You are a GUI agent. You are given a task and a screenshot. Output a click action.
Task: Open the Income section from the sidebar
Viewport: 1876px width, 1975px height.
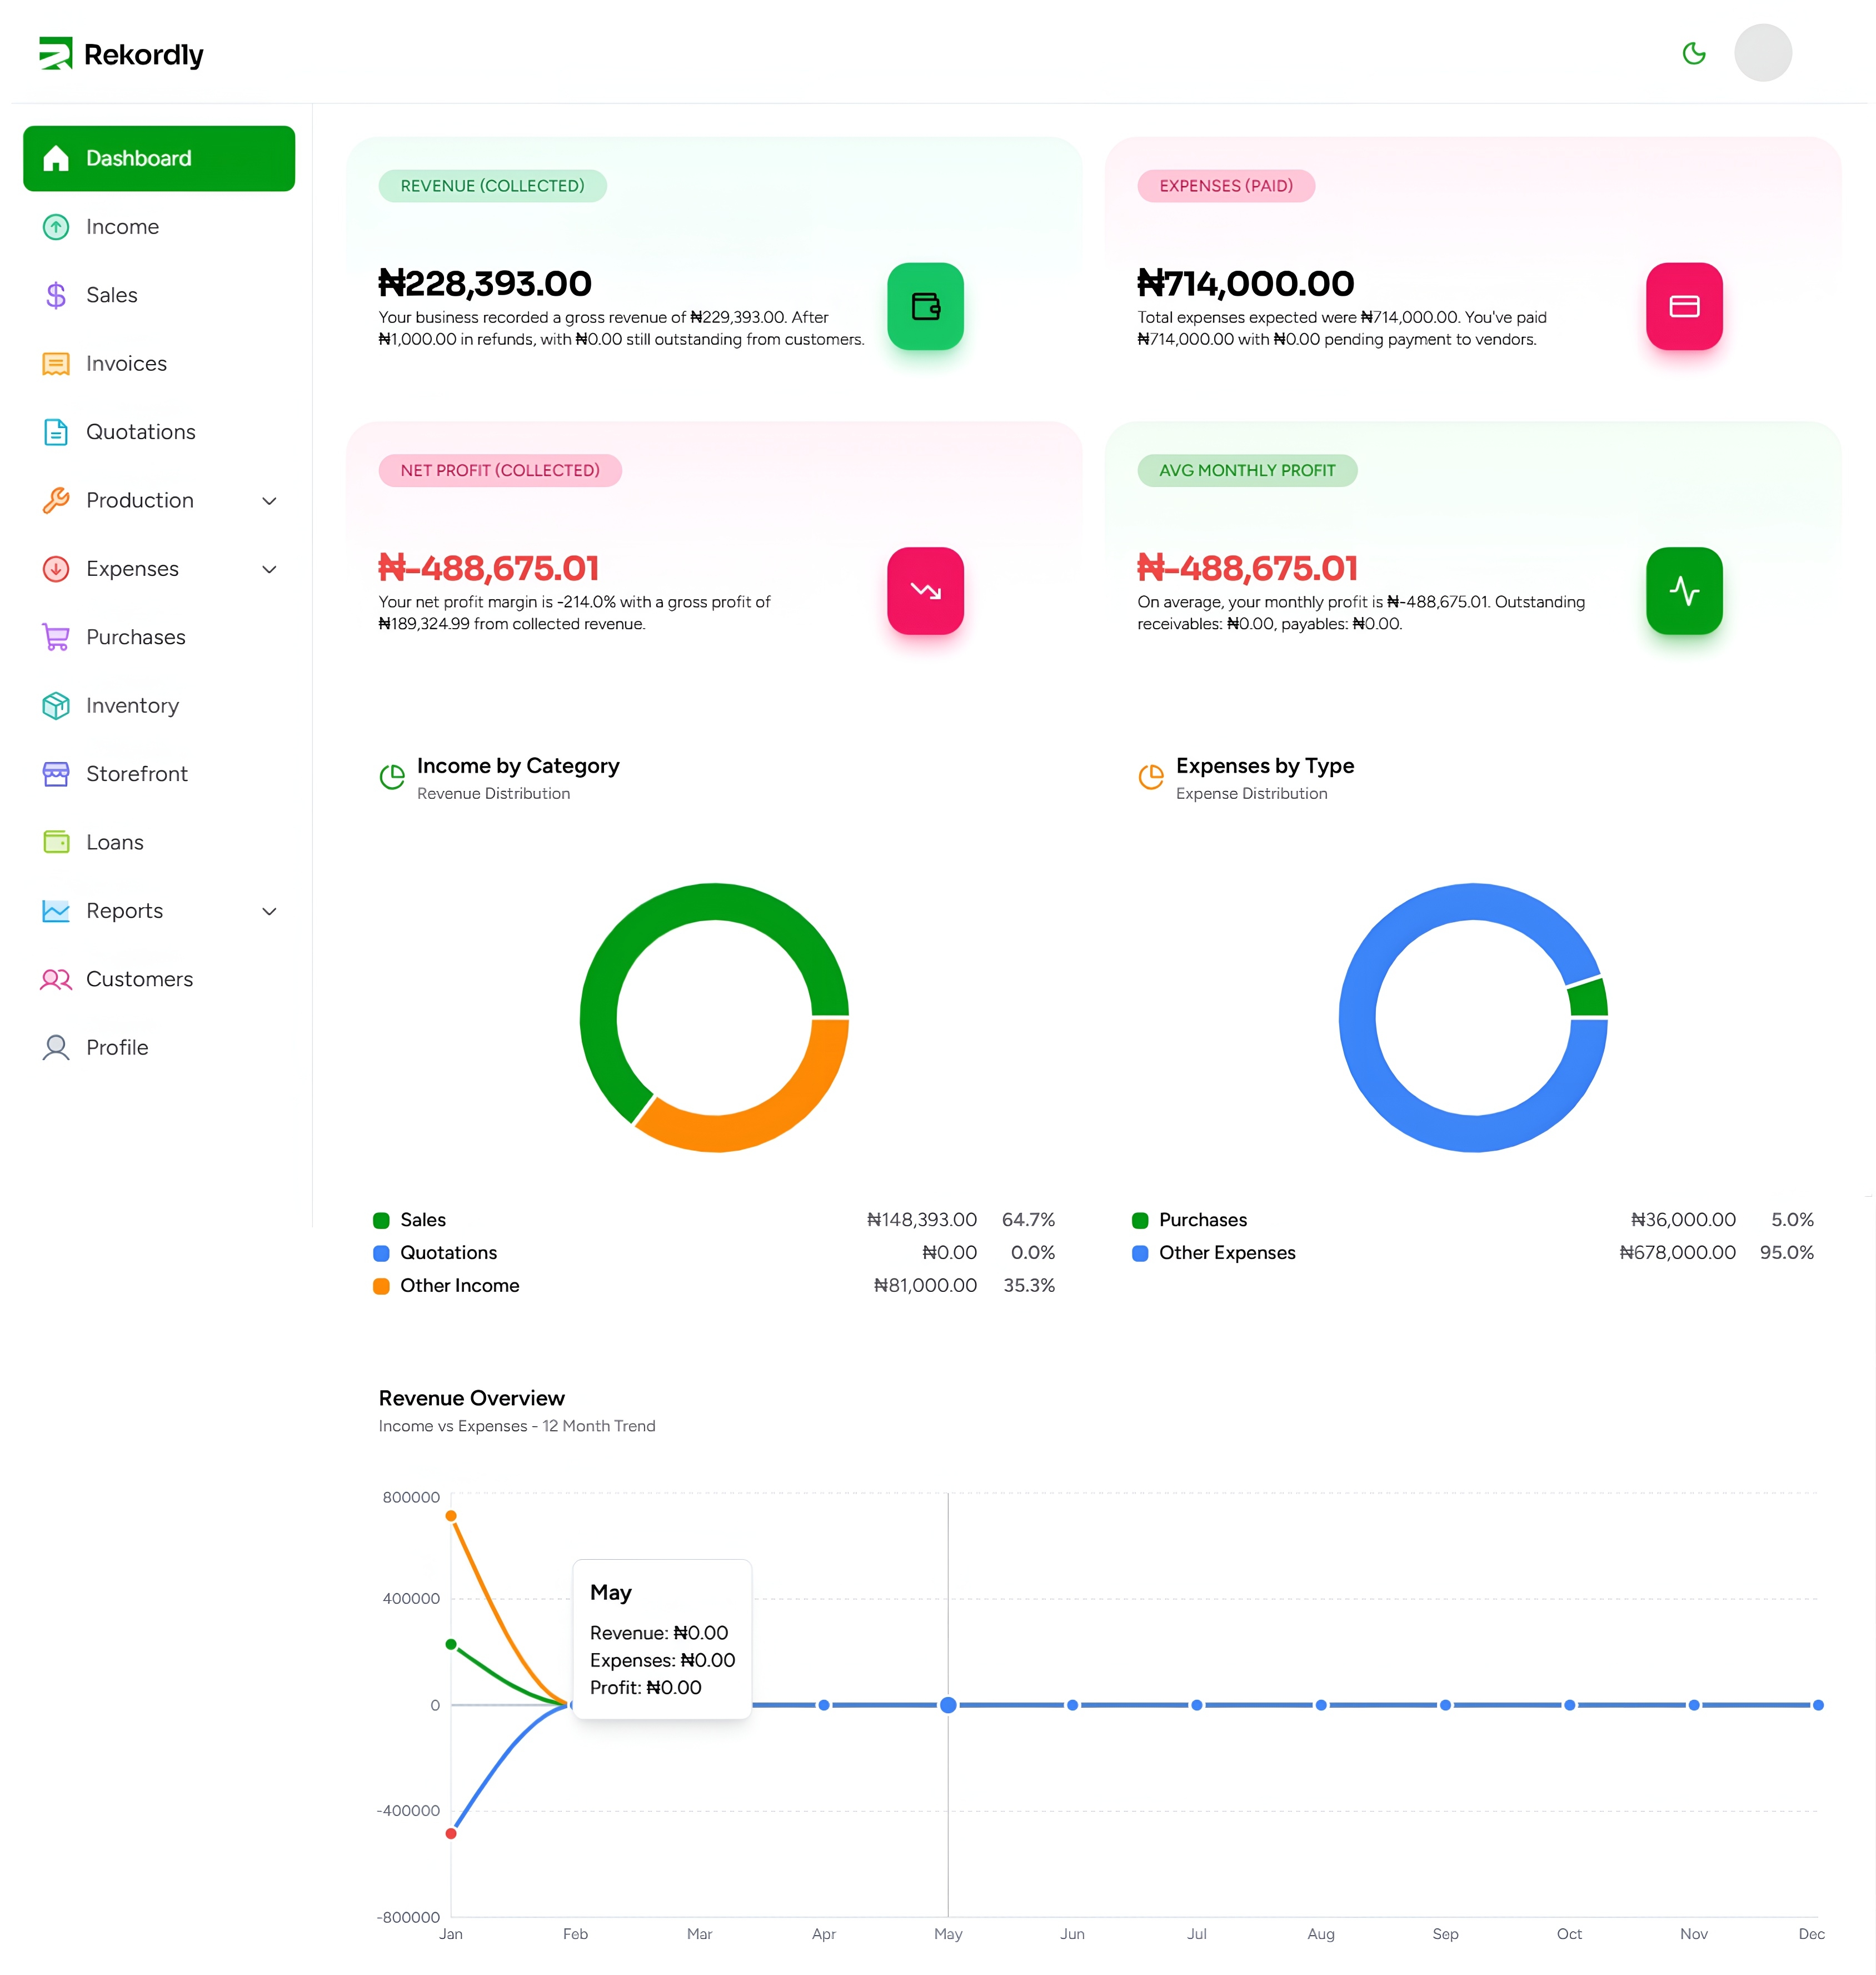pyautogui.click(x=56, y=226)
